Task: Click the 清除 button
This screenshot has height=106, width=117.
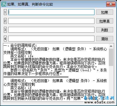Action: [105, 39]
